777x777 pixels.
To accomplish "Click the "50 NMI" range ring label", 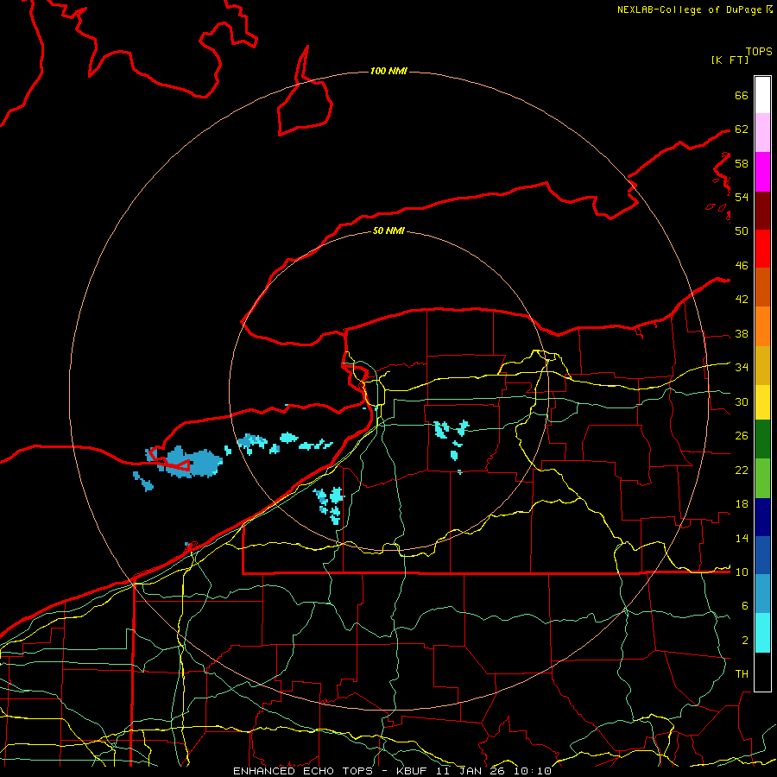I will tap(388, 231).
